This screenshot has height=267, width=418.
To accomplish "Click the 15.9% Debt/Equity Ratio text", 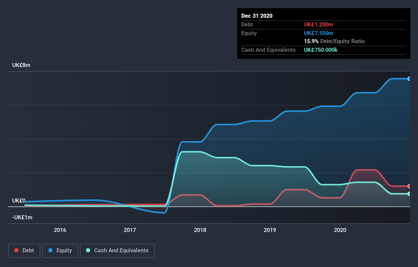I will (x=335, y=41).
